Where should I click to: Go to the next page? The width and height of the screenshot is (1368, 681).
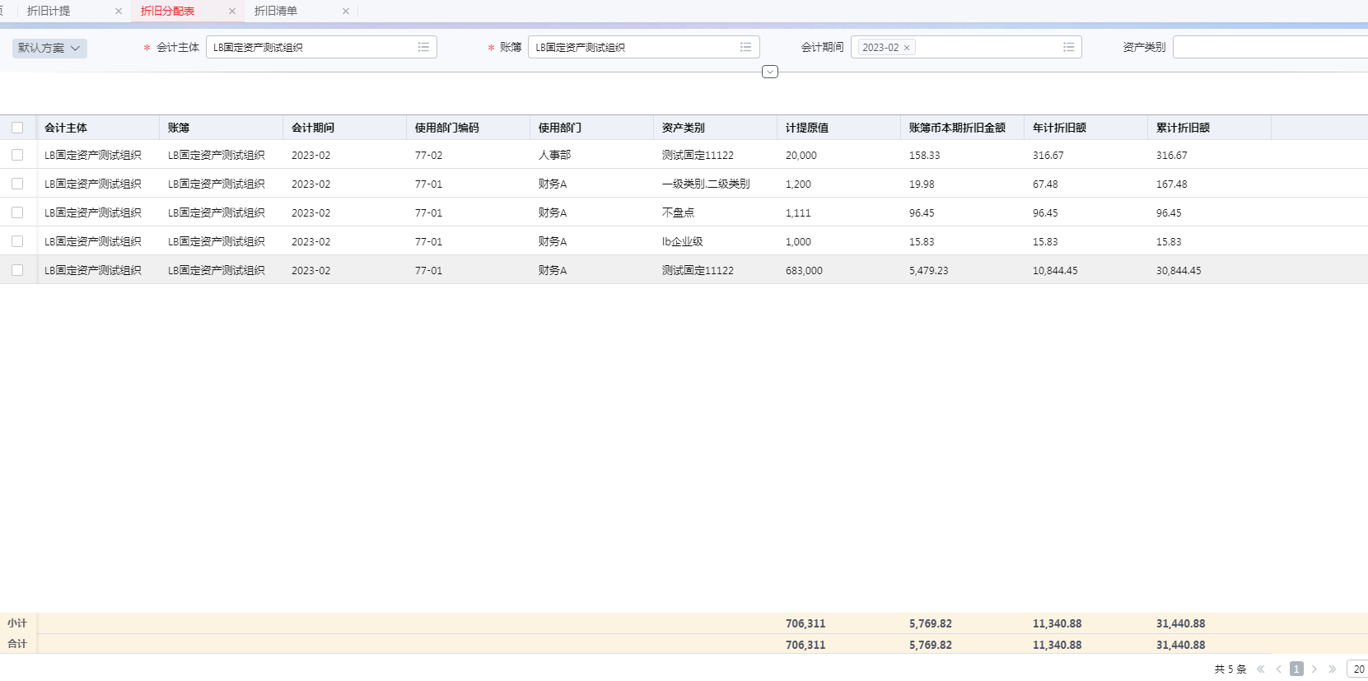pyautogui.click(x=1314, y=669)
